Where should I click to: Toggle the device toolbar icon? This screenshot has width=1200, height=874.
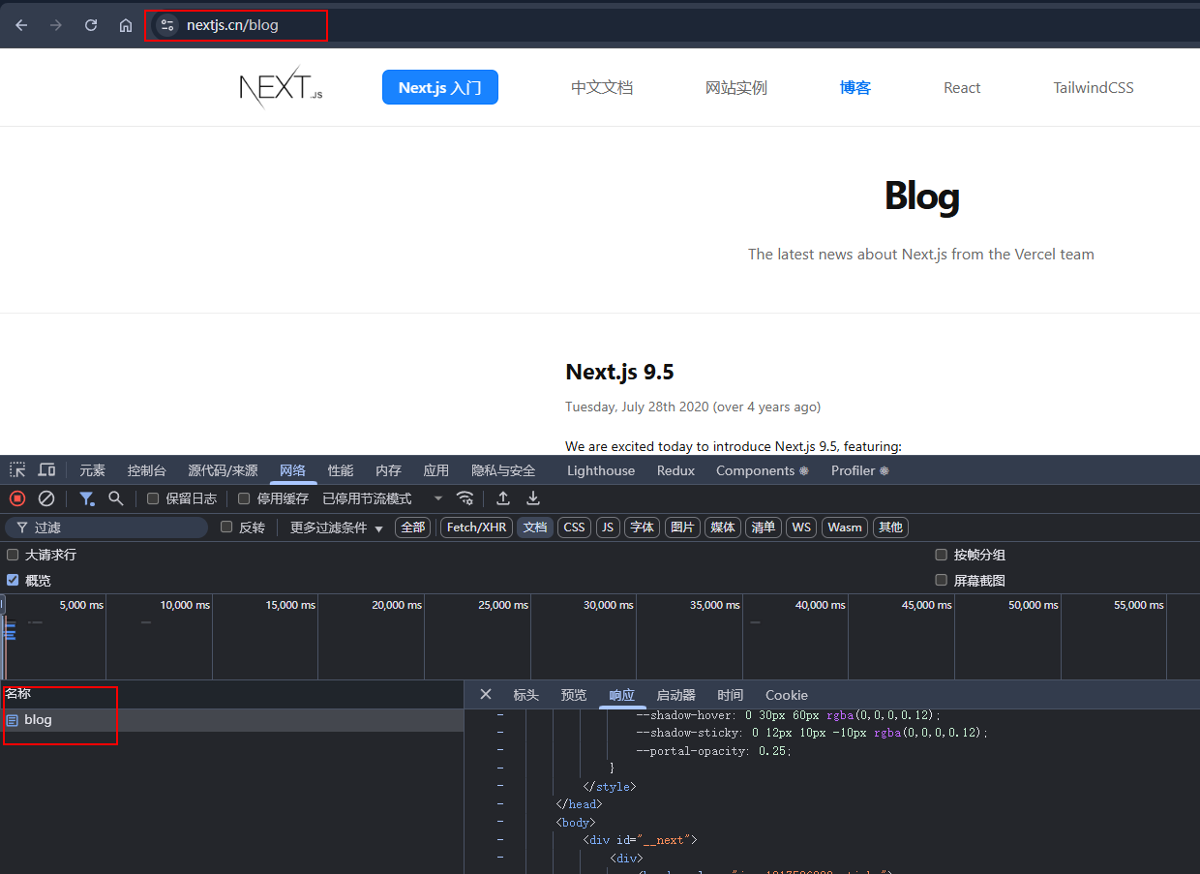pyautogui.click(x=46, y=470)
